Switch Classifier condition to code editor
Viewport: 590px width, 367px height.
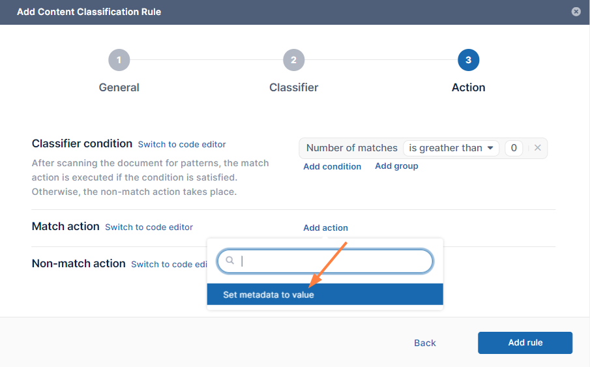(x=182, y=144)
